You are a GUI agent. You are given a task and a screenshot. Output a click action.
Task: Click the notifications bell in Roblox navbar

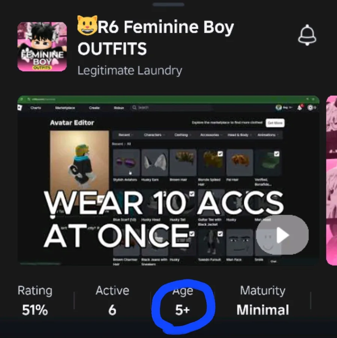coord(300,107)
